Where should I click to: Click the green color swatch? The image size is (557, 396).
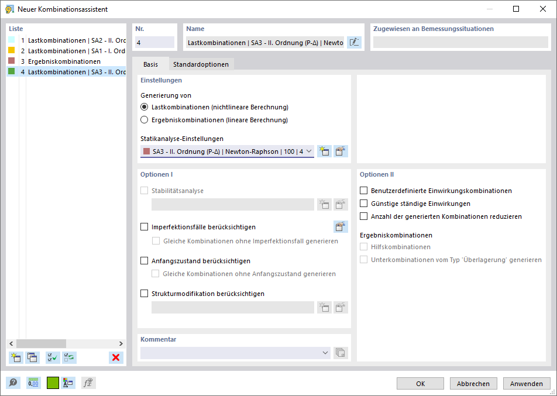pos(52,383)
